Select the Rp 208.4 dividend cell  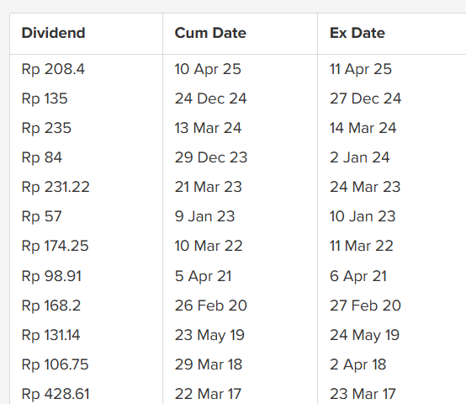click(x=53, y=69)
